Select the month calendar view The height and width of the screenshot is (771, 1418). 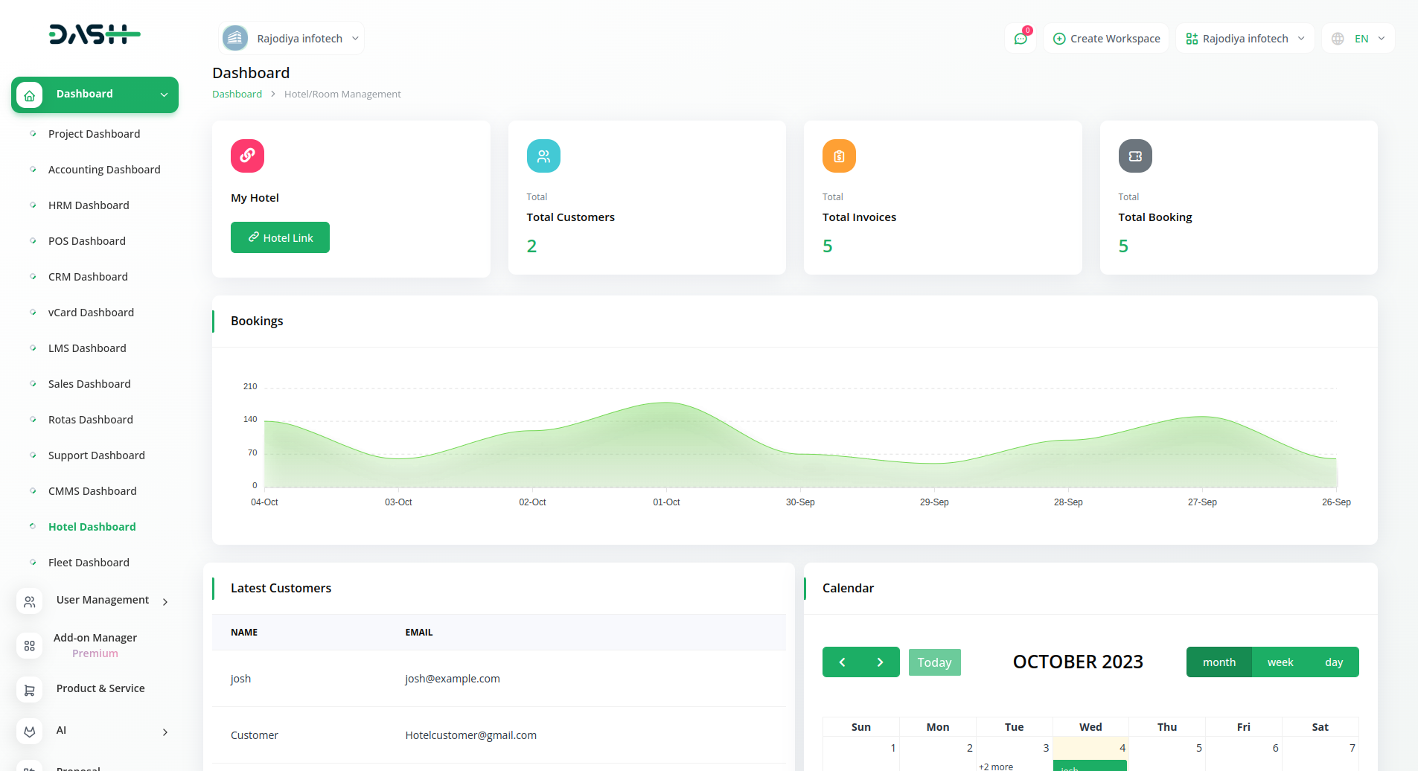pos(1219,662)
